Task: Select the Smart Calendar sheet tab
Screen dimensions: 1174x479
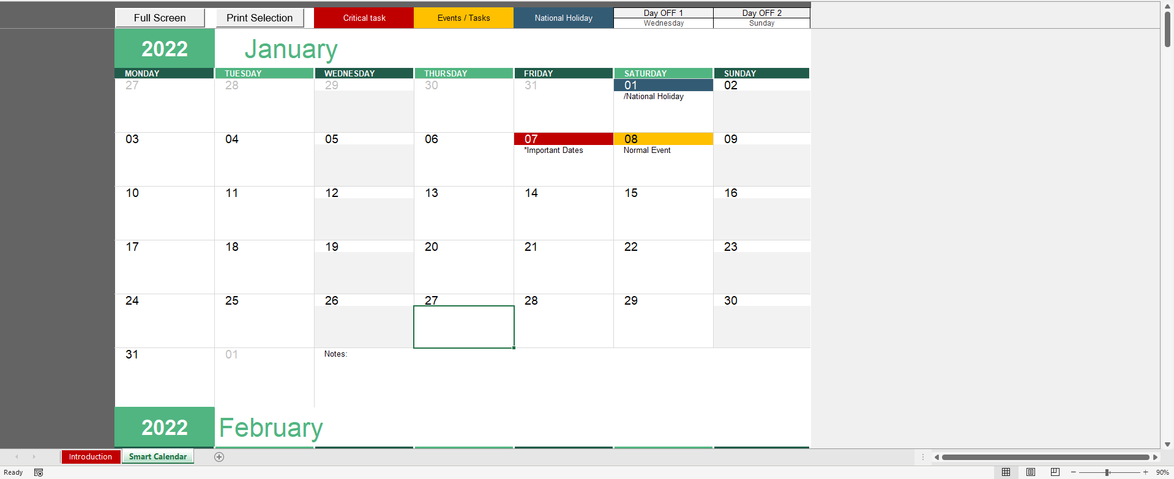Action: (x=158, y=457)
